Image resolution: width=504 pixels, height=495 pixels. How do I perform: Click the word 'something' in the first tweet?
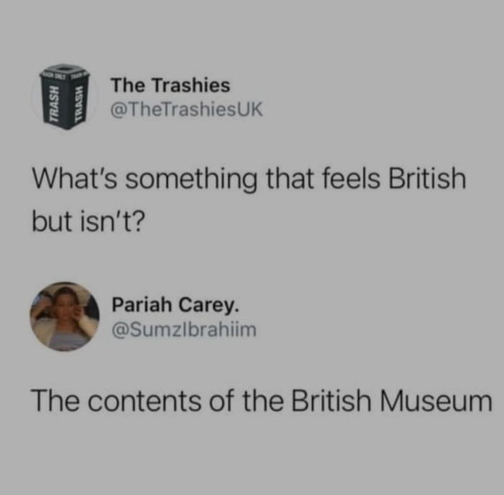[x=192, y=180]
